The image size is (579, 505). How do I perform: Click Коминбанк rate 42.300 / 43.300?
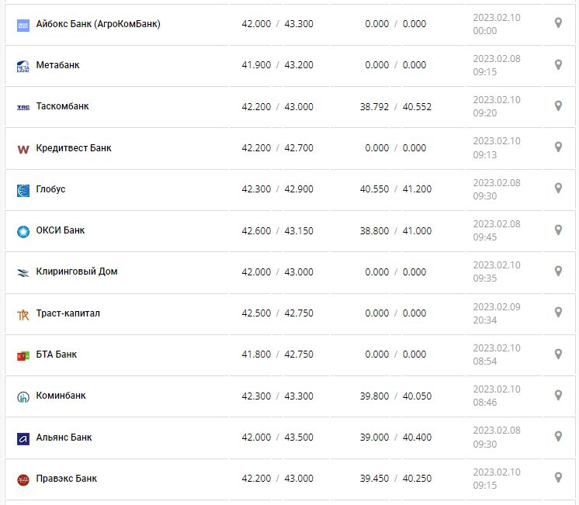[277, 396]
